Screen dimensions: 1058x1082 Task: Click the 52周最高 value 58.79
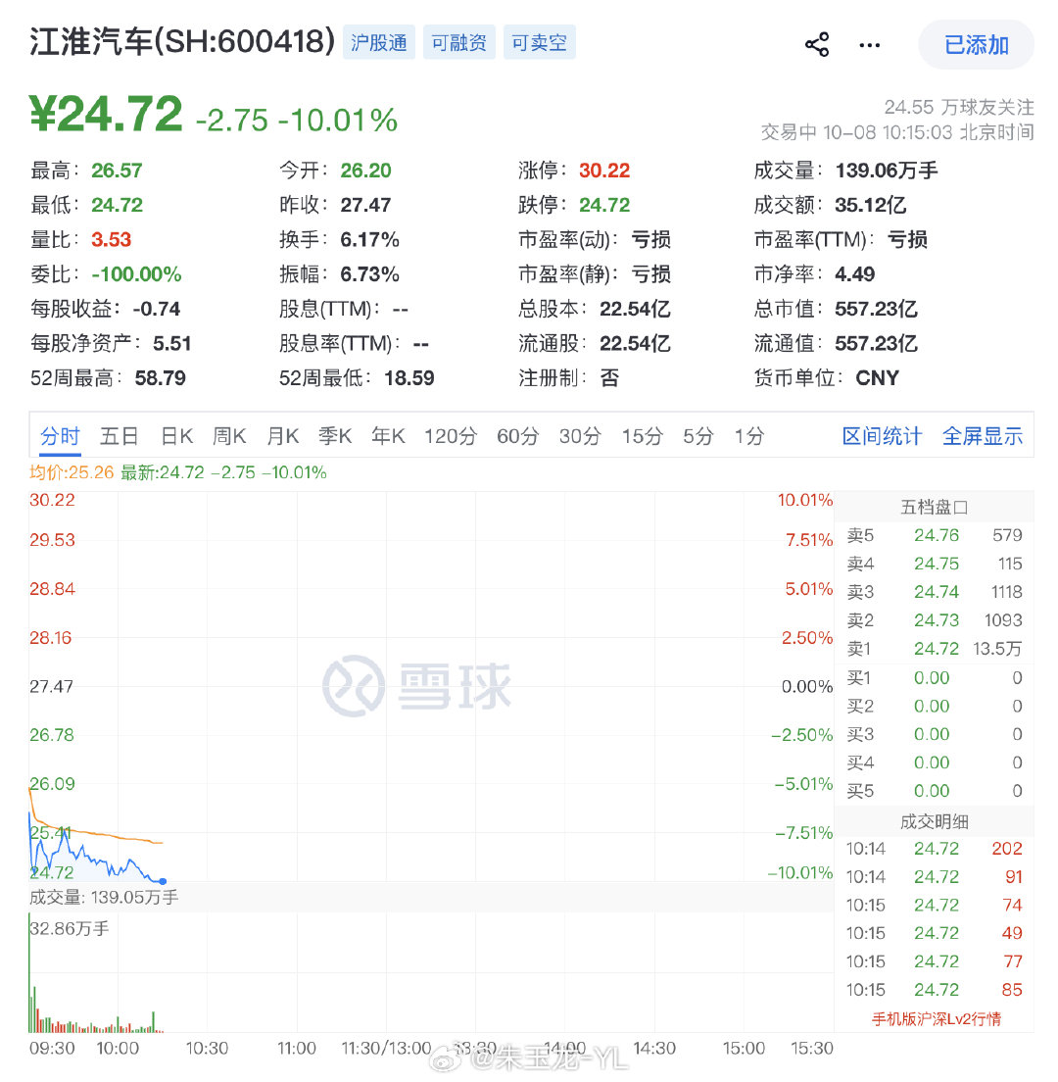click(160, 378)
